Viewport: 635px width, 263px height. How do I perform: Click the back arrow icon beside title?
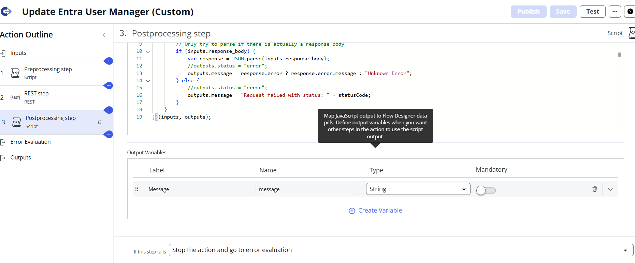[x=6, y=12]
